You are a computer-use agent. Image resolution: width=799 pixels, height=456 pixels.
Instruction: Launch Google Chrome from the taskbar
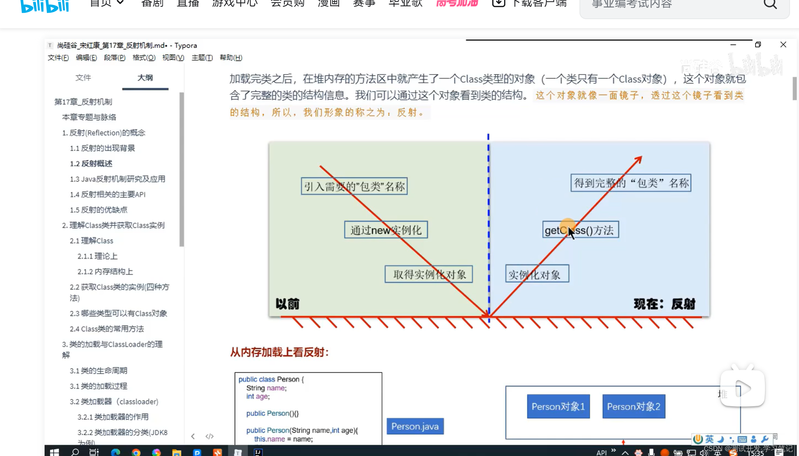(x=136, y=452)
